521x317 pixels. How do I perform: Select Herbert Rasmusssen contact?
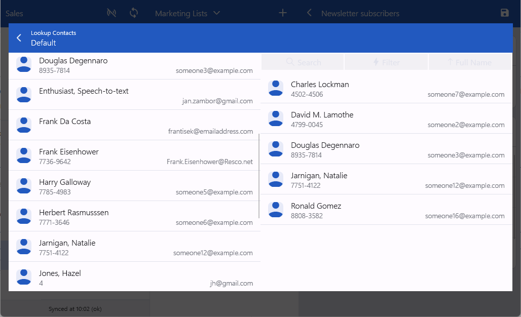coord(134,216)
